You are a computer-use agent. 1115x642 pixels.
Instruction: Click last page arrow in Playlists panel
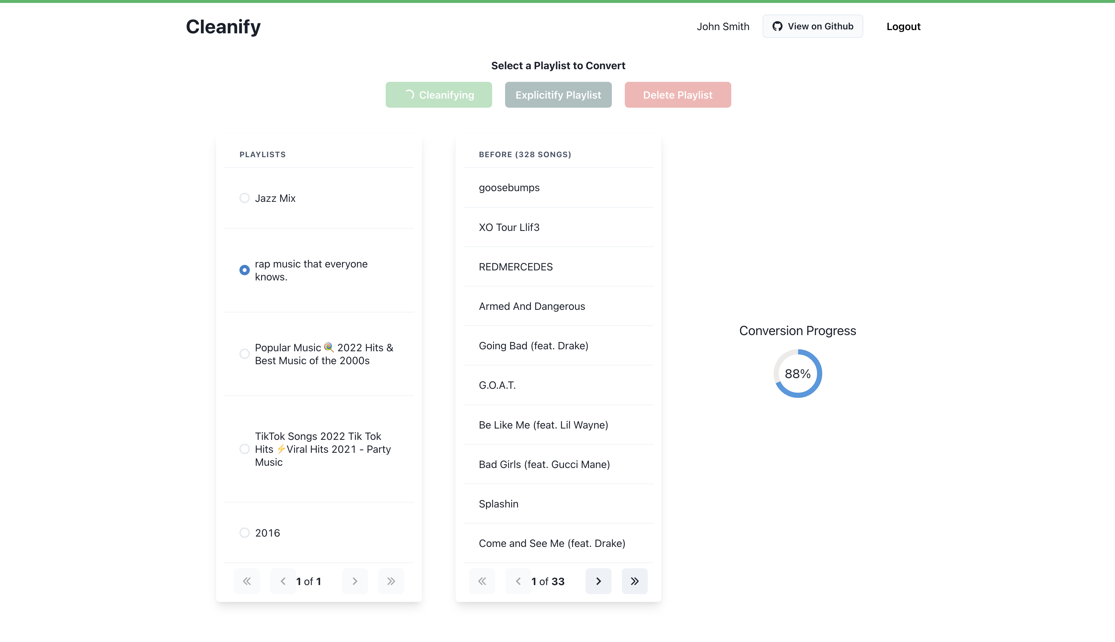coord(391,581)
